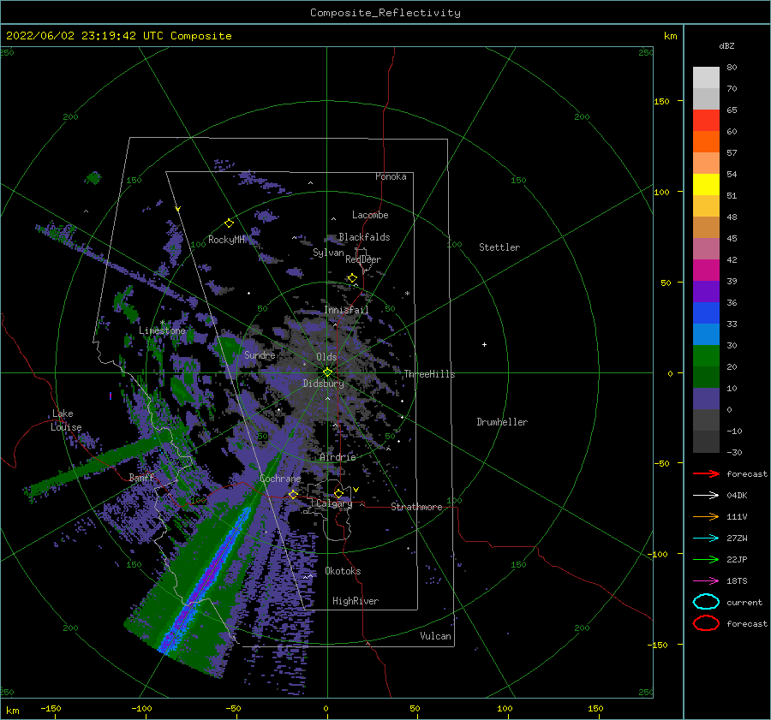Click the Vulcan town label
Viewport: 771px width, 720px height.
point(436,636)
